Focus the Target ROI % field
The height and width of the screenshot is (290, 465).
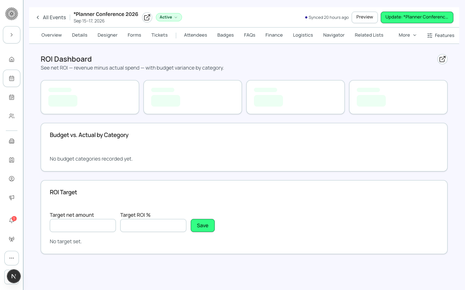coord(153,225)
